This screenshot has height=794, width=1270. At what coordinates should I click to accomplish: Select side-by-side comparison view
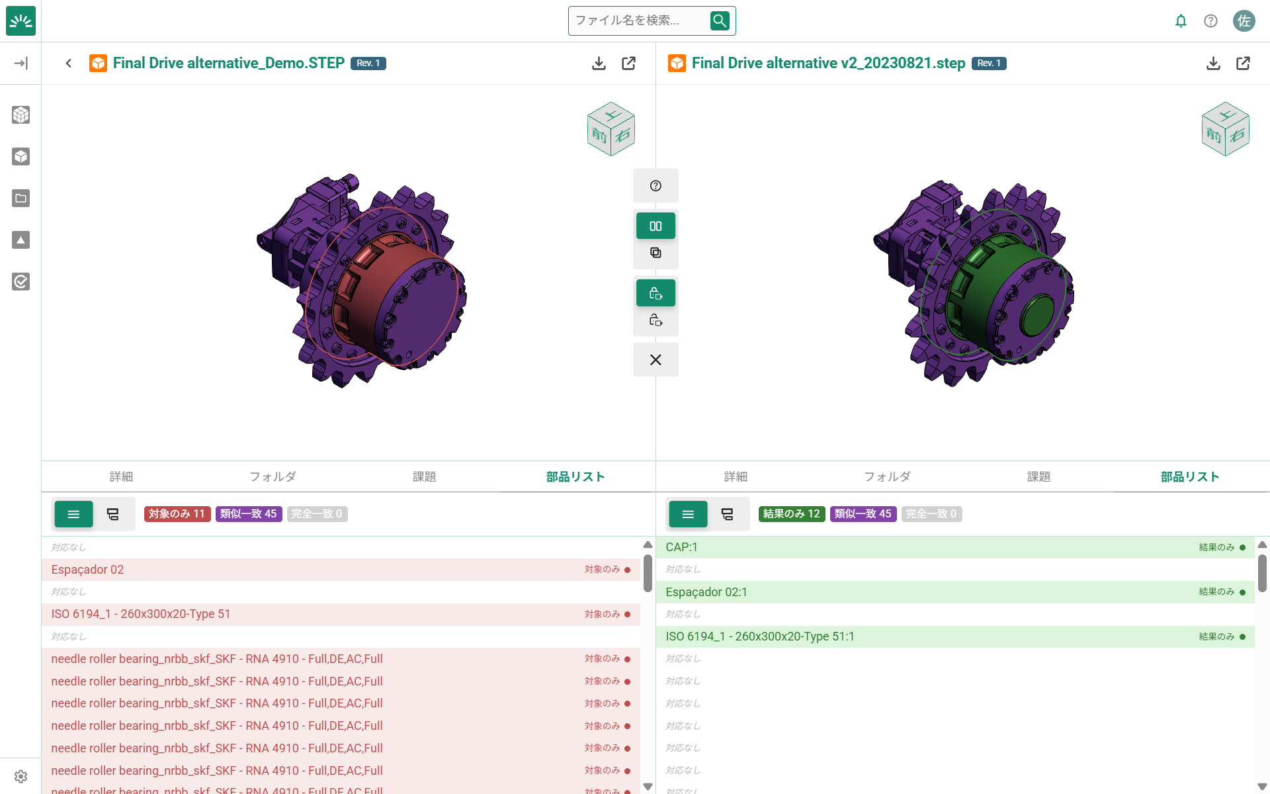pyautogui.click(x=656, y=226)
